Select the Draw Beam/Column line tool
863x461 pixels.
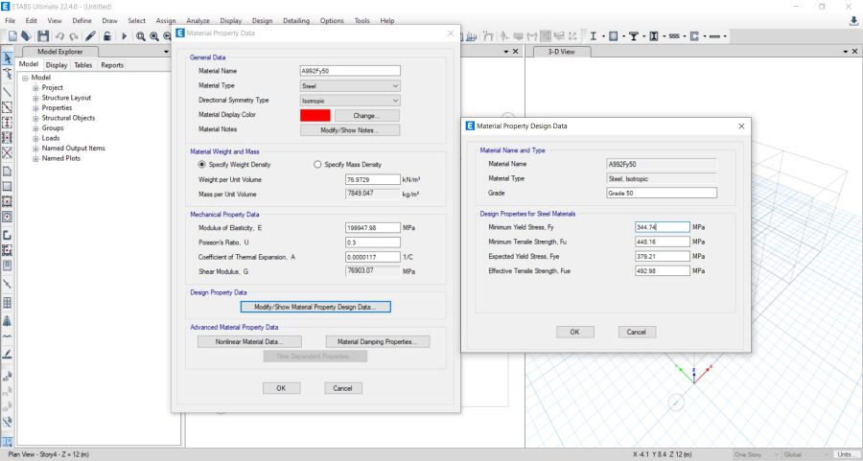point(7,91)
